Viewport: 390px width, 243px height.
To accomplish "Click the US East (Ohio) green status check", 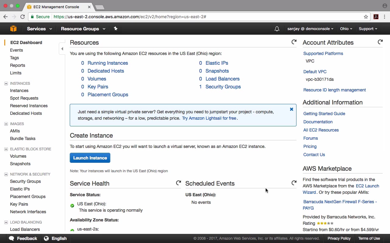I will click(x=72, y=206).
